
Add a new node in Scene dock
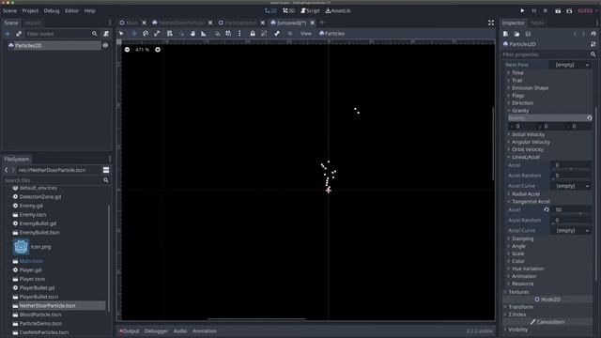[x=8, y=34]
